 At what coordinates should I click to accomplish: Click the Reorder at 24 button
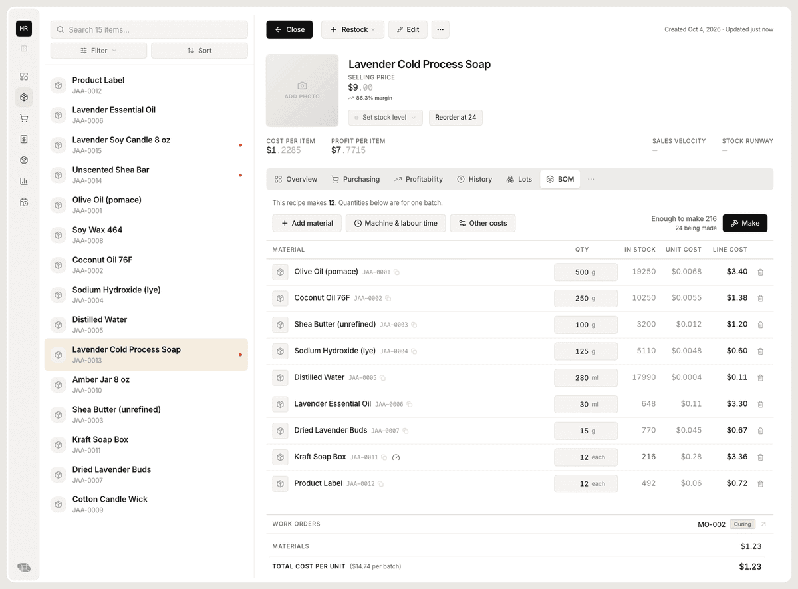(456, 118)
